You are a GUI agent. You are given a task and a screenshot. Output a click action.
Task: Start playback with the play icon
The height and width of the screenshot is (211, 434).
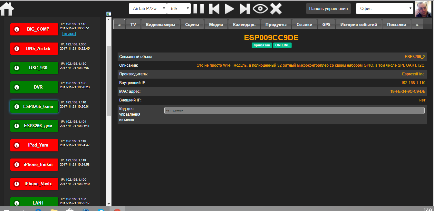(x=229, y=9)
